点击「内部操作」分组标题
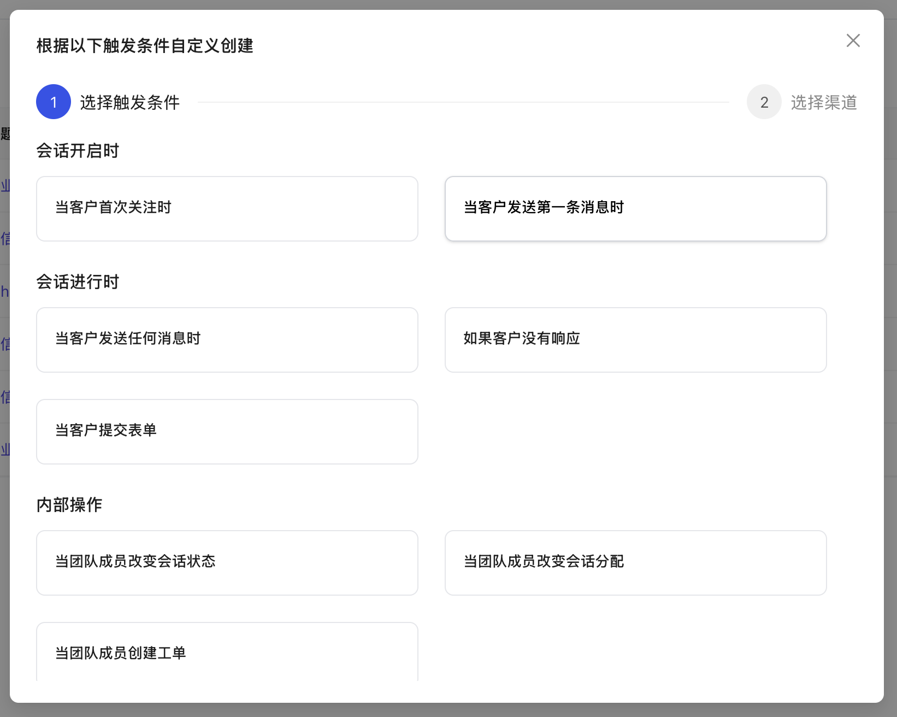Image resolution: width=897 pixels, height=717 pixels. pyautogui.click(x=69, y=505)
